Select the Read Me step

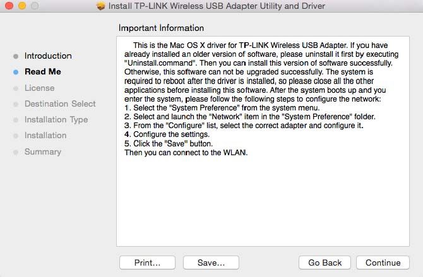43,71
